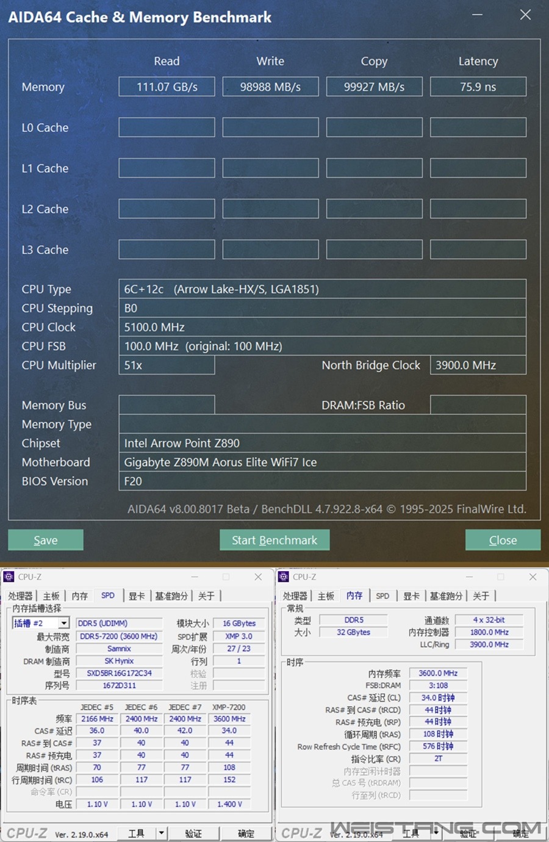The height and width of the screenshot is (842, 549).
Task: Minimize the AIDA64 benchmark window
Action: point(477,15)
